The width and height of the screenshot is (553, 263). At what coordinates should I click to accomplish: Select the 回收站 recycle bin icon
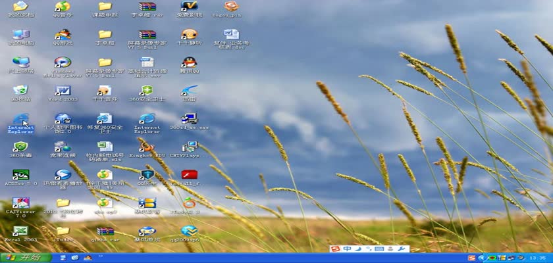pos(21,93)
